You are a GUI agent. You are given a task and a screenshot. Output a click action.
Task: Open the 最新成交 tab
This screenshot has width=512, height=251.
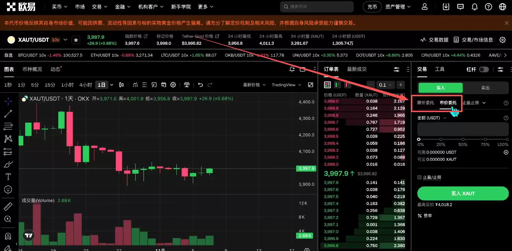tap(357, 69)
